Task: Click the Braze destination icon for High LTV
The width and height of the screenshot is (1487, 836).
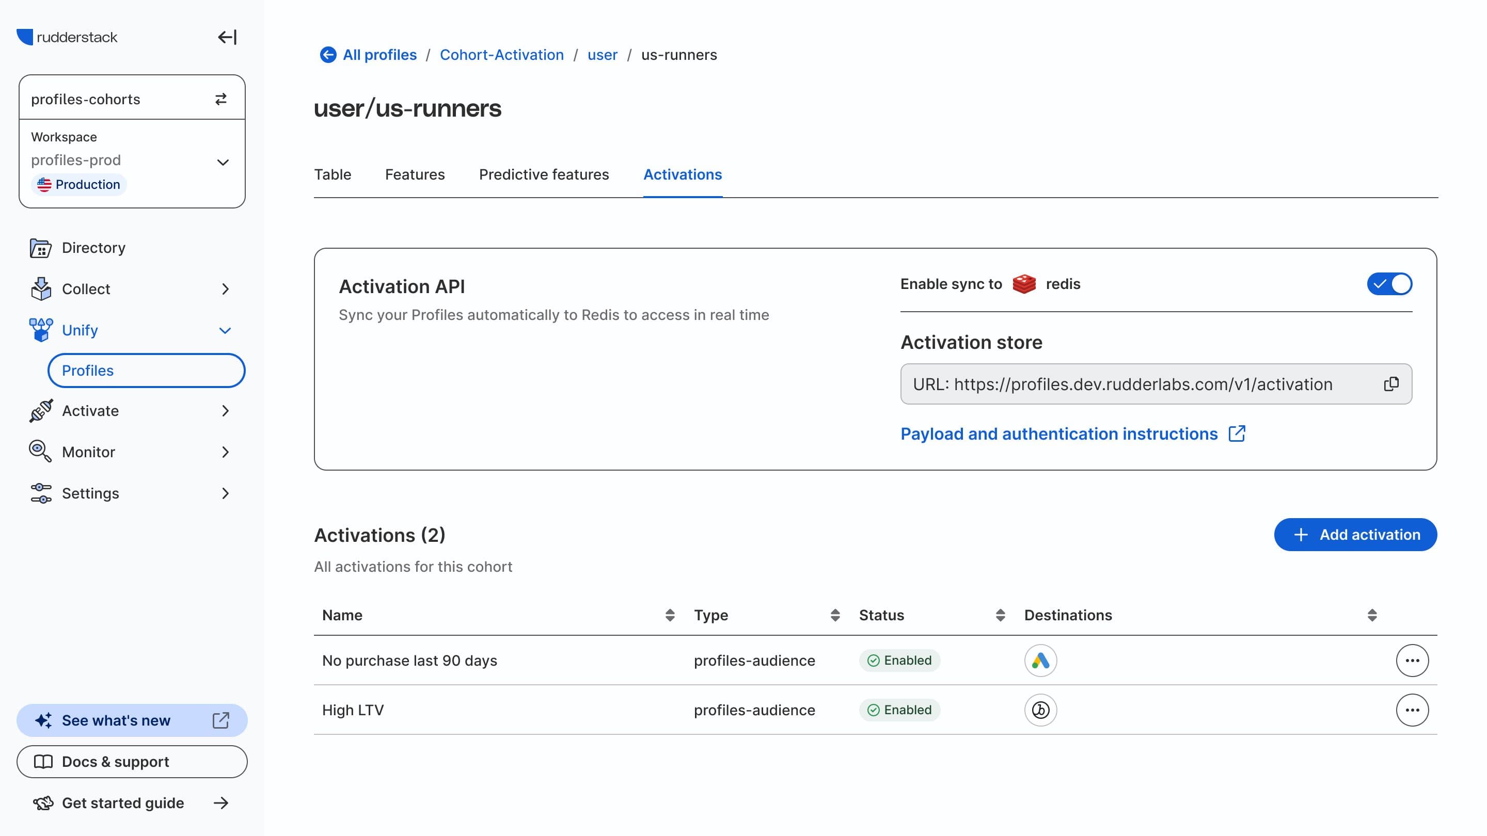Action: coord(1040,710)
